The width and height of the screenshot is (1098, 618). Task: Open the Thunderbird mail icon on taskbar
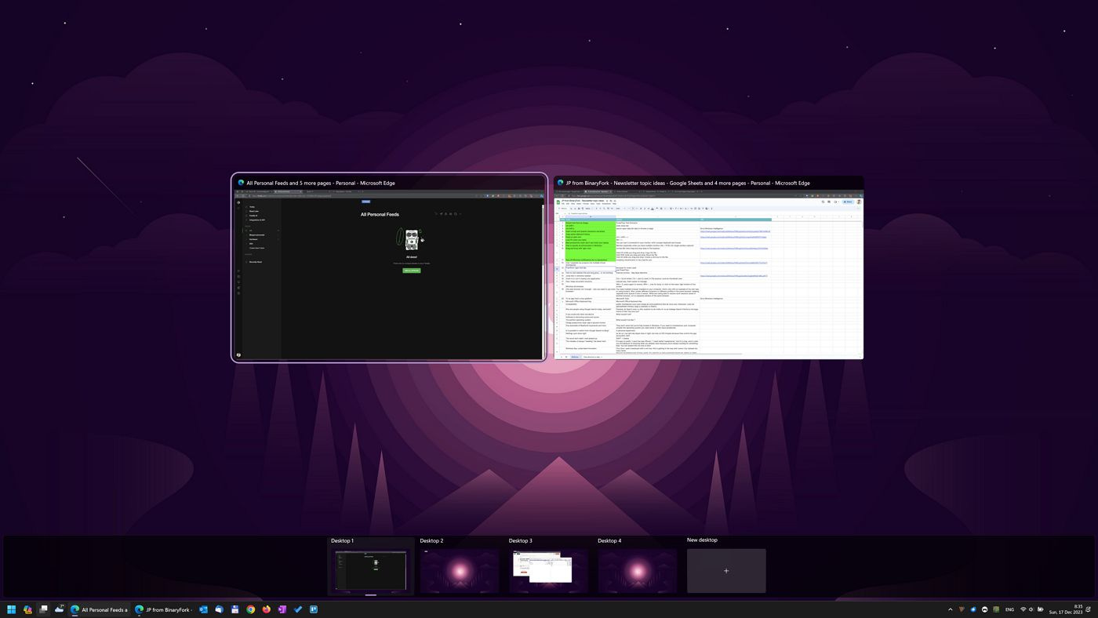click(x=219, y=609)
